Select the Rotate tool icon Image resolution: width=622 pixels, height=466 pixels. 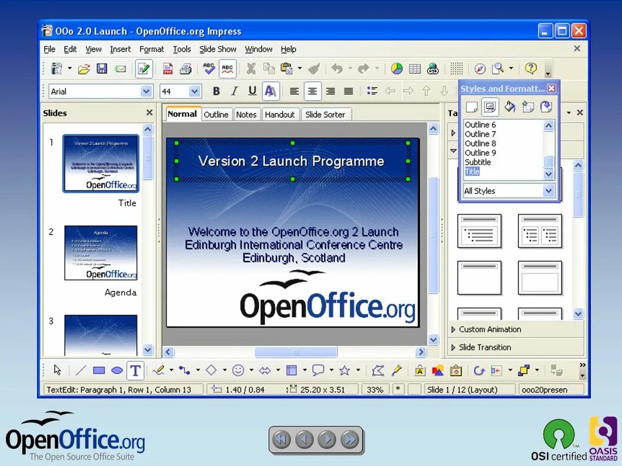point(479,370)
